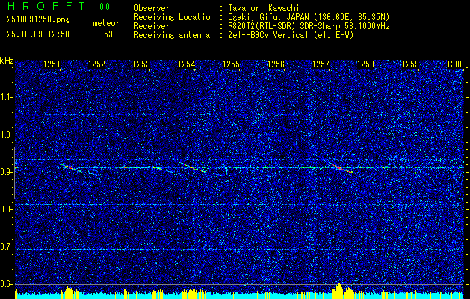Click the meteor count value 53

click(x=108, y=34)
